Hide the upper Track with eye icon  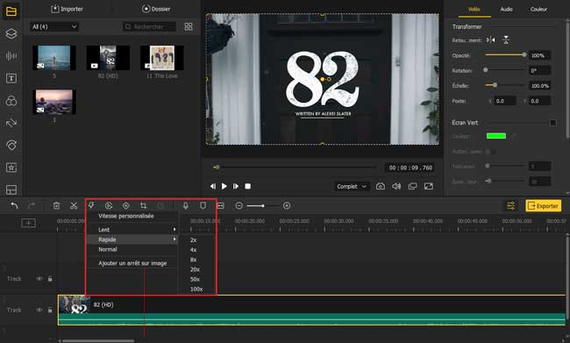[39, 279]
